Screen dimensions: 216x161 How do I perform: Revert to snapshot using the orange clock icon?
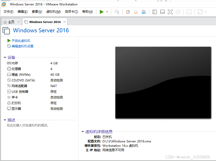136,12
